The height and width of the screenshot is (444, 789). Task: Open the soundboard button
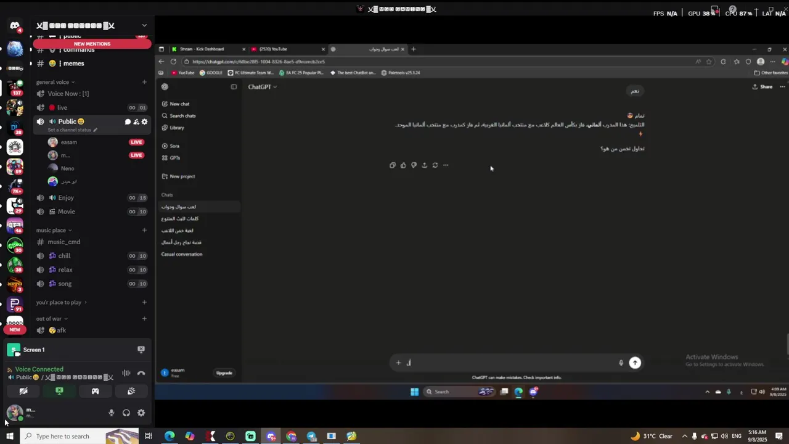pos(131,391)
